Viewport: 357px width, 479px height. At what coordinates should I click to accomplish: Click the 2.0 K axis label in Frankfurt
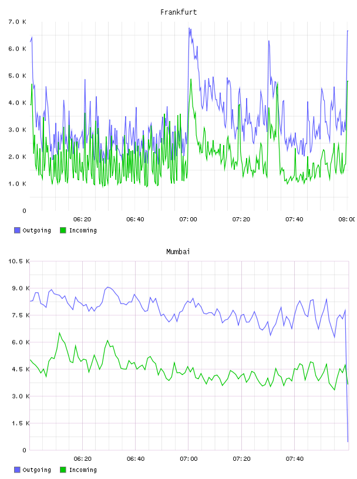click(x=18, y=157)
